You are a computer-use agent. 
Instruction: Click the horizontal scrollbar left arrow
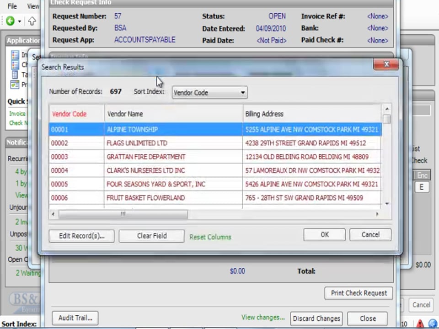point(53,214)
